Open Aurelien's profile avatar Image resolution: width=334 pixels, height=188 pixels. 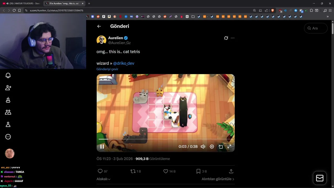click(101, 40)
